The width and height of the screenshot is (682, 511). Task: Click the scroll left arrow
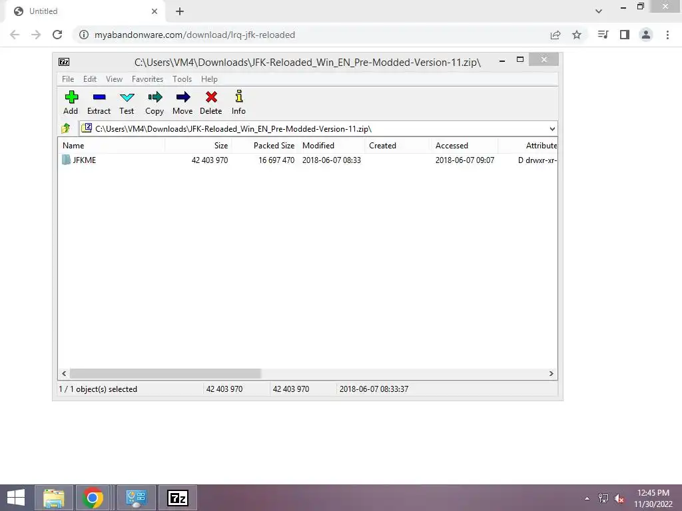pos(64,374)
